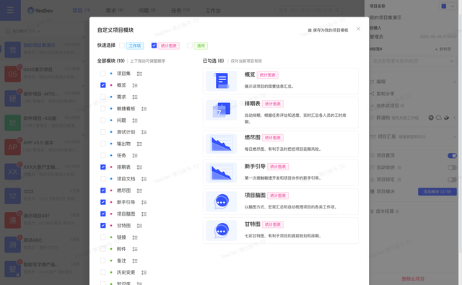Image resolution: width=462 pixels, height=285 pixels.
Task: Click 保存为我的项目模板 link
Action: (x=328, y=30)
